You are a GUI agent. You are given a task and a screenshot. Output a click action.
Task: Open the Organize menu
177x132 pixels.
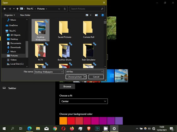coord(10,15)
